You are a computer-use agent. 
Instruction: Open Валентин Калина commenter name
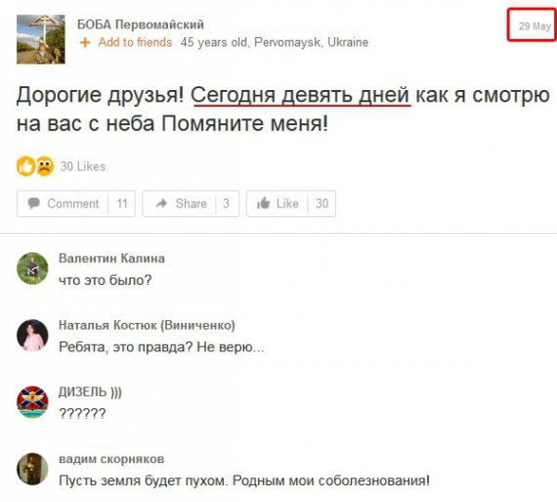coord(111,258)
